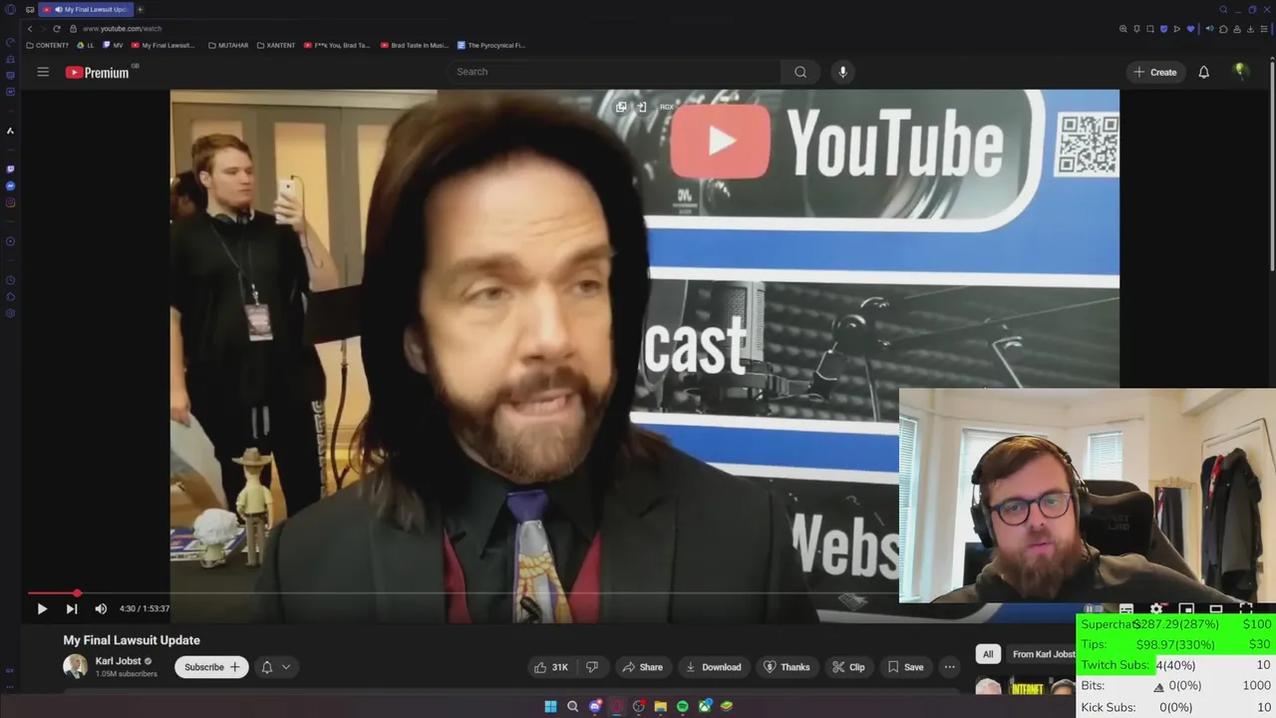Open the miniplayer
This screenshot has width=1276, height=718.
(x=1186, y=608)
